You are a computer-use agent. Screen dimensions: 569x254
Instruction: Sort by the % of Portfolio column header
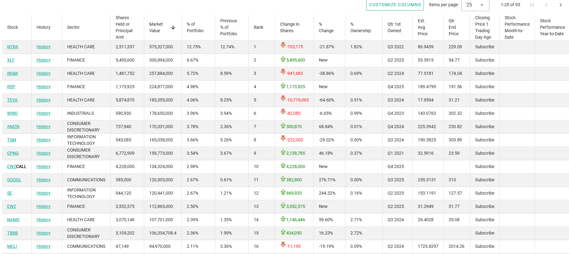coord(195,28)
